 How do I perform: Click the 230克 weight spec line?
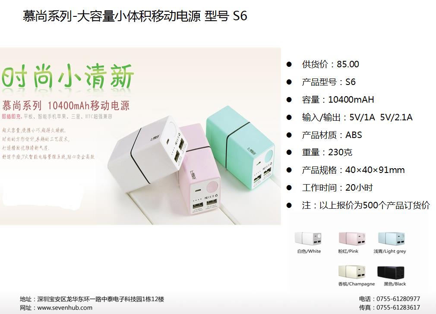coord(327,152)
